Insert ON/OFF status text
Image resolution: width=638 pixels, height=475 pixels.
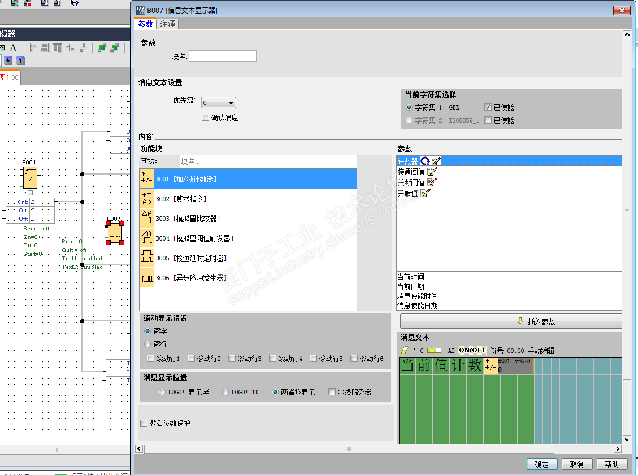coord(472,350)
